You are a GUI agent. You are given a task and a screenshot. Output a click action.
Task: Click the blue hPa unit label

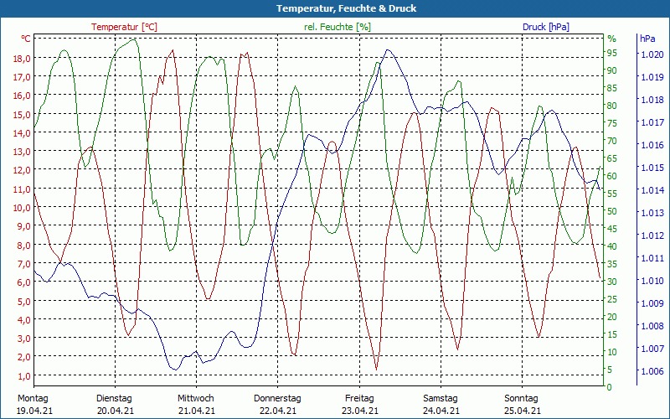(647, 39)
